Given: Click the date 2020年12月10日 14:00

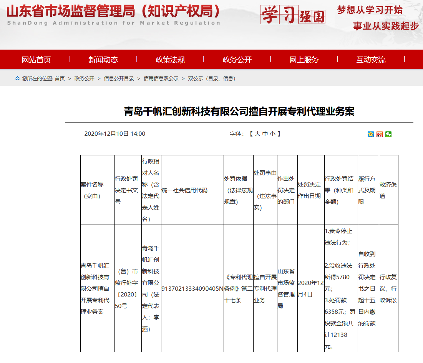Looking at the screenshot, I should click(x=114, y=134).
